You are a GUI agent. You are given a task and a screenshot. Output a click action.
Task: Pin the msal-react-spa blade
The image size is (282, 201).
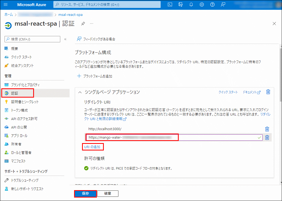[83, 24]
